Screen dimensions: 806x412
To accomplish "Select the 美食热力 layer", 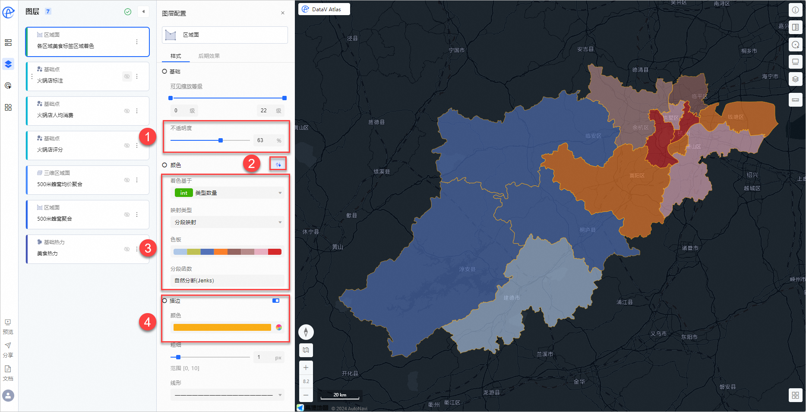I will tap(88, 249).
